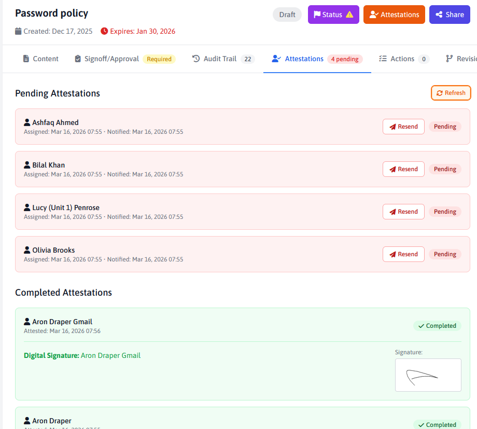View Aron Draper Gmail's signature thumbnail
477x429 pixels.
pos(428,375)
